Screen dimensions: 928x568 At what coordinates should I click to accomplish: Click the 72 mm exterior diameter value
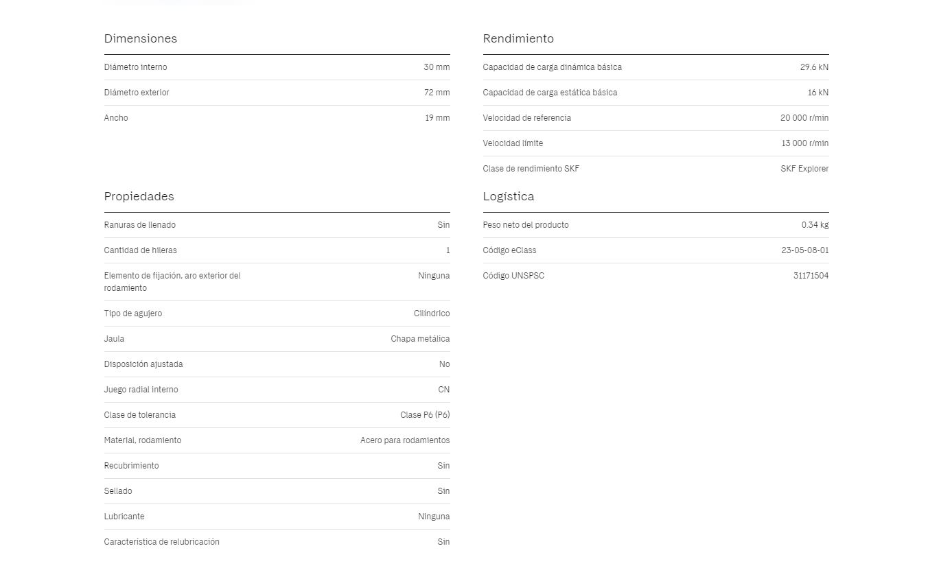437,93
